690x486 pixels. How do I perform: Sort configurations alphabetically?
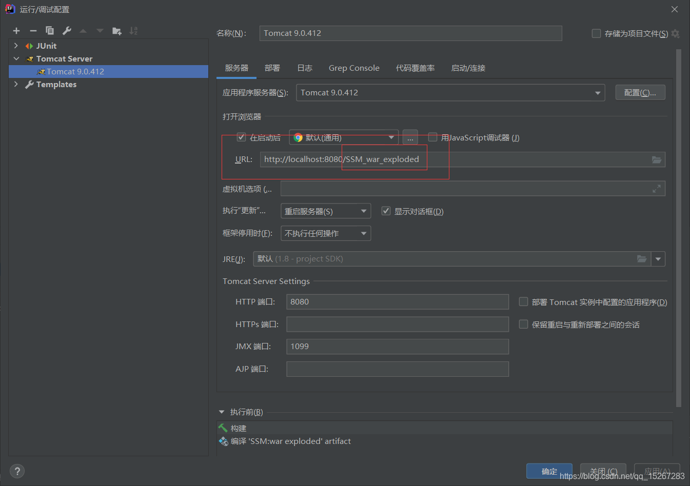(133, 31)
